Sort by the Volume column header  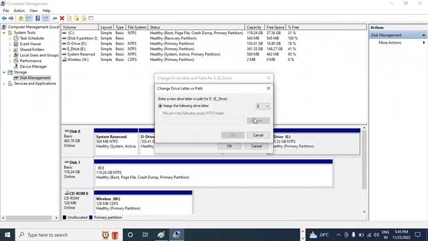80,27
